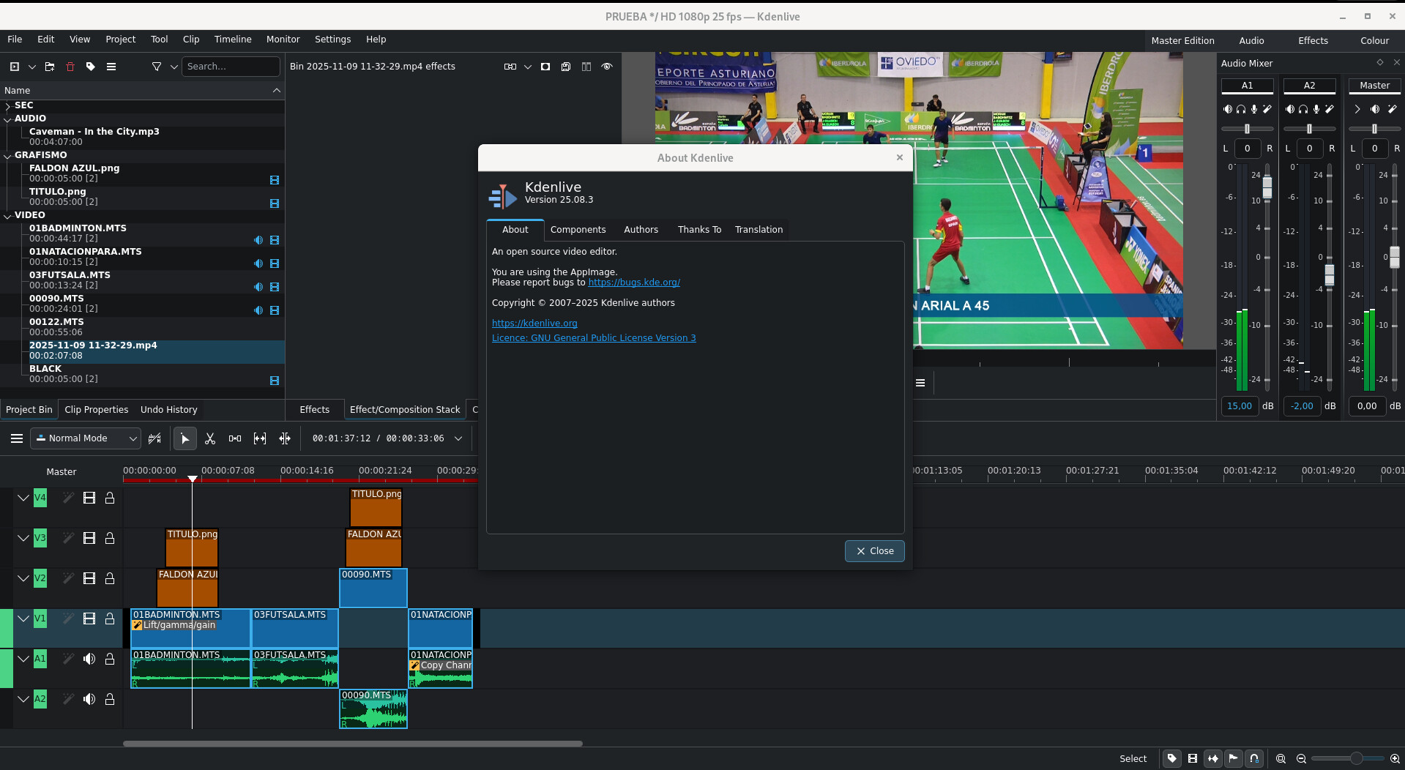Expand the SEC folder
1405x770 pixels.
coord(8,105)
